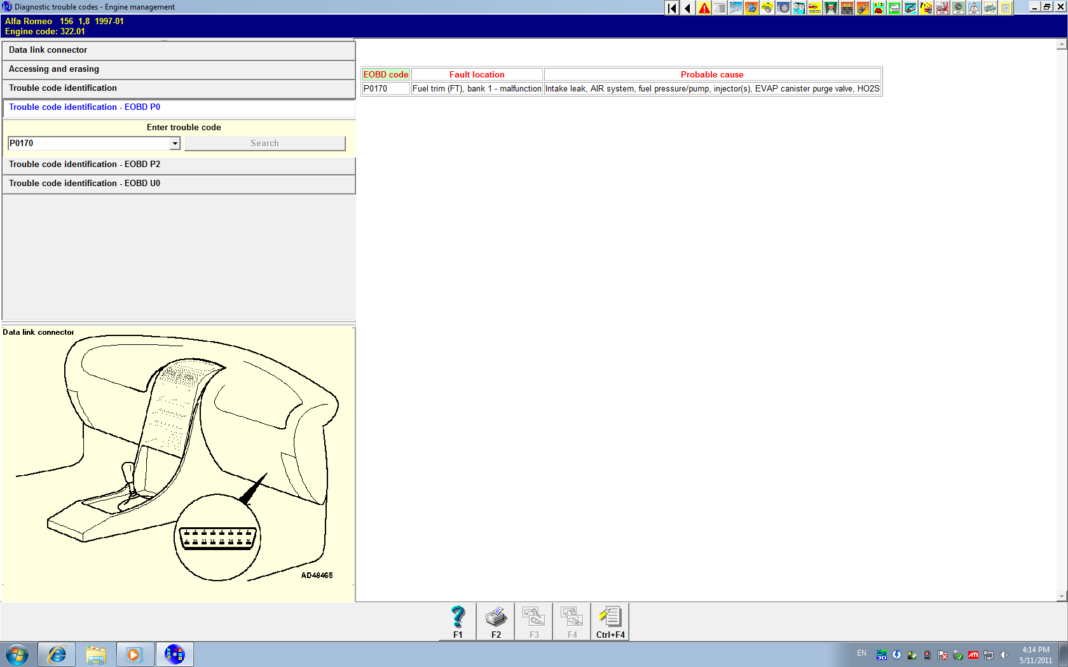
Task: Click the red warning triangle toolbar icon
Action: 704,8
